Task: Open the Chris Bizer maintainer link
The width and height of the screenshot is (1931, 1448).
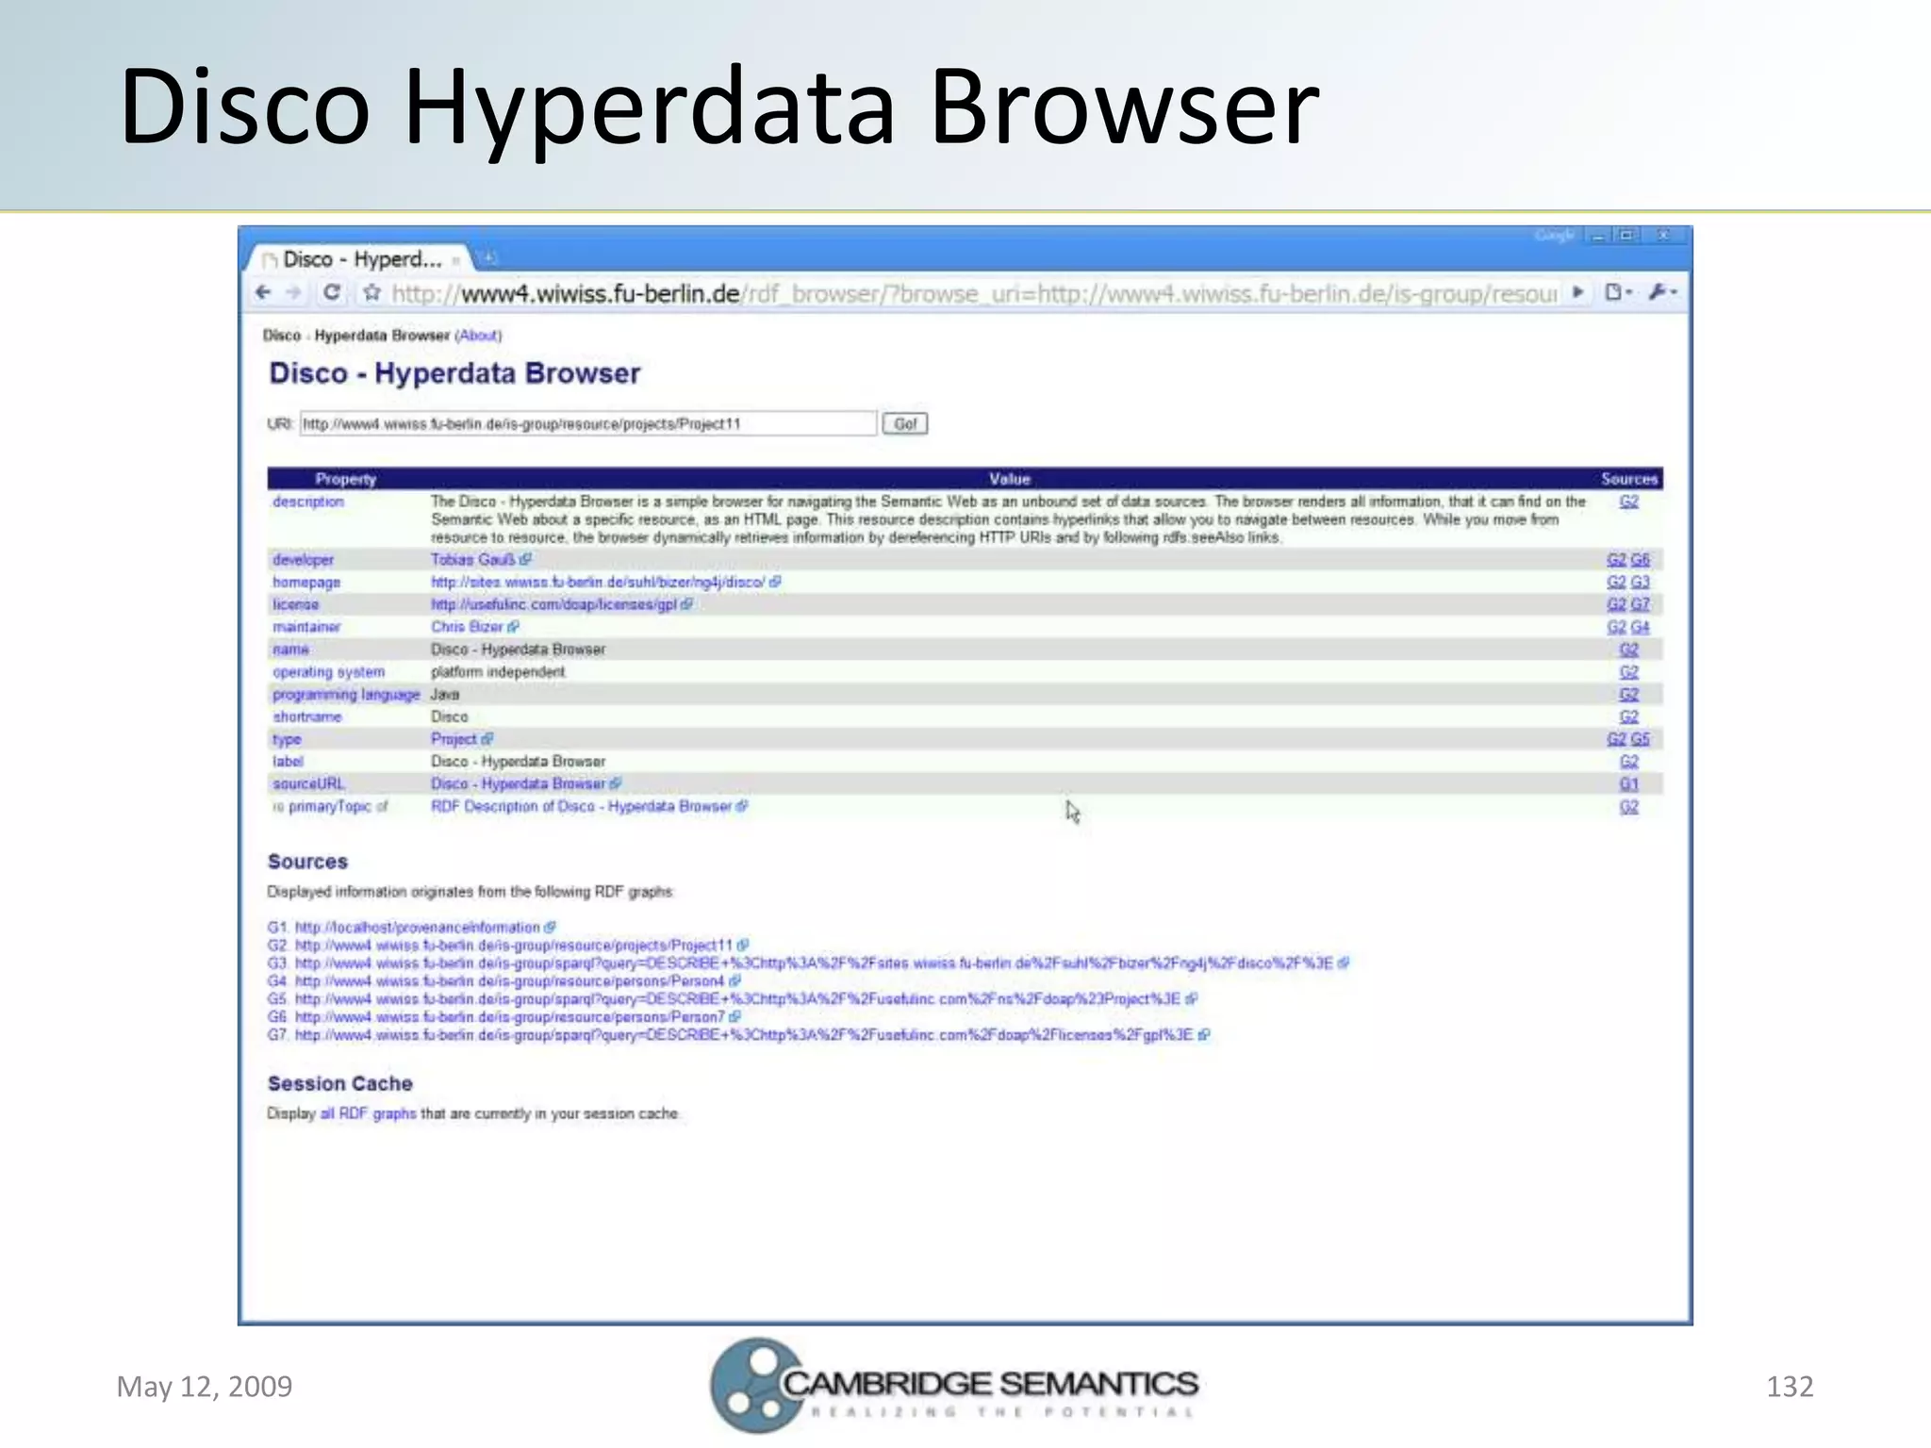Action: coord(467,627)
